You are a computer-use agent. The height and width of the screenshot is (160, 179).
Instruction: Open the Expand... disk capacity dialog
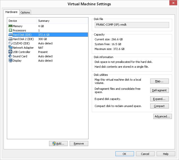tap(159, 99)
